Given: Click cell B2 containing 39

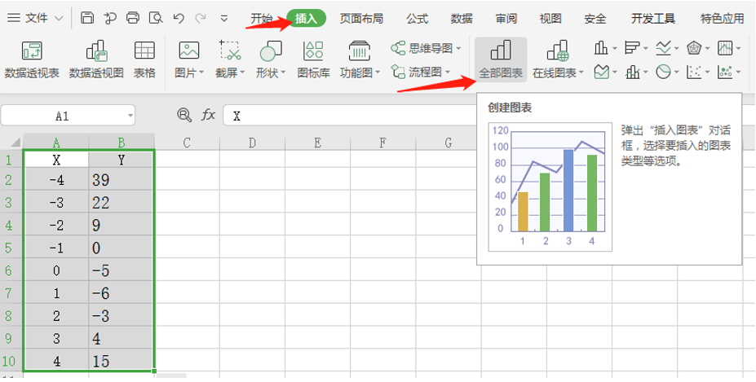Looking at the screenshot, I should (x=122, y=180).
